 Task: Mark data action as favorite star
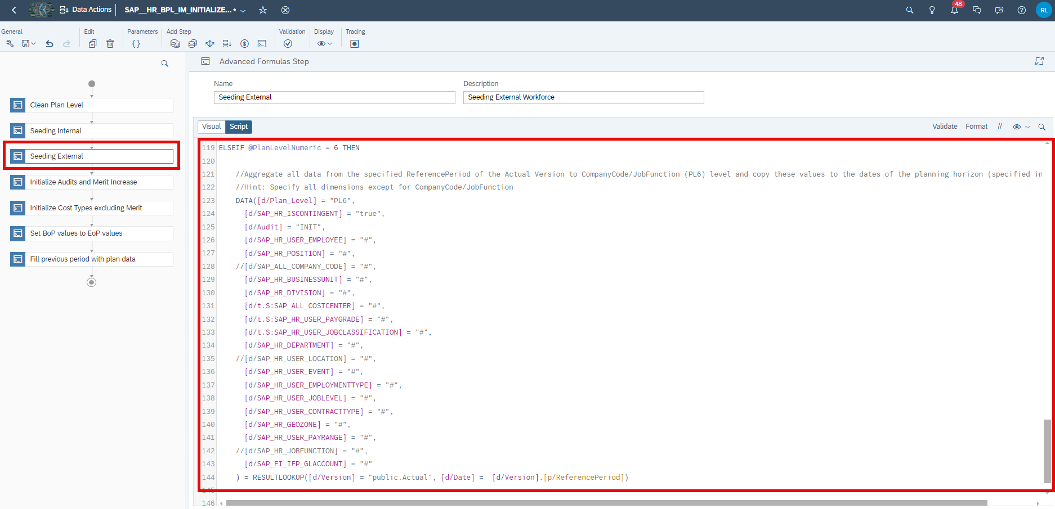coord(263,10)
